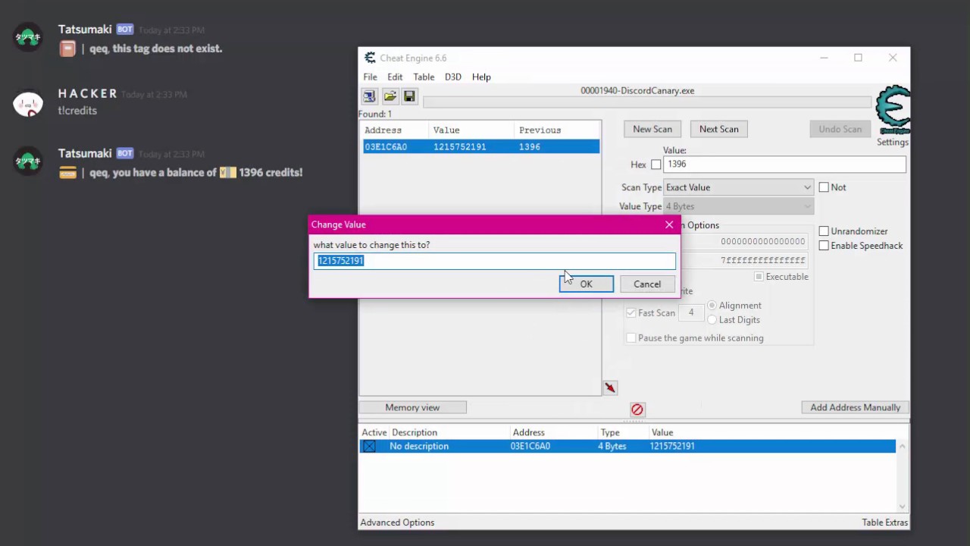
Task: Click the New Scan button
Action: point(652,129)
